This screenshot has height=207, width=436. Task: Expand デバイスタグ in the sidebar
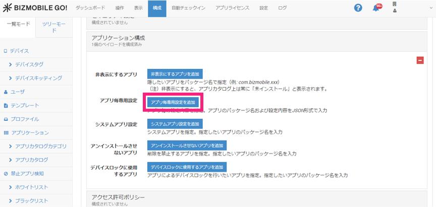pyautogui.click(x=29, y=64)
